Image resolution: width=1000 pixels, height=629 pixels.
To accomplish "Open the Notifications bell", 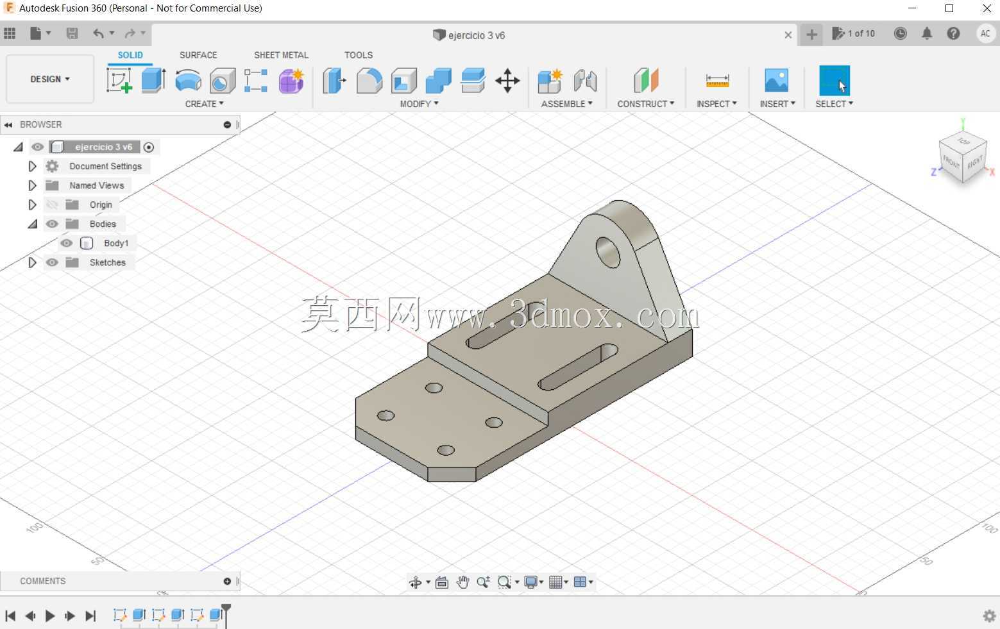I will pos(927,33).
